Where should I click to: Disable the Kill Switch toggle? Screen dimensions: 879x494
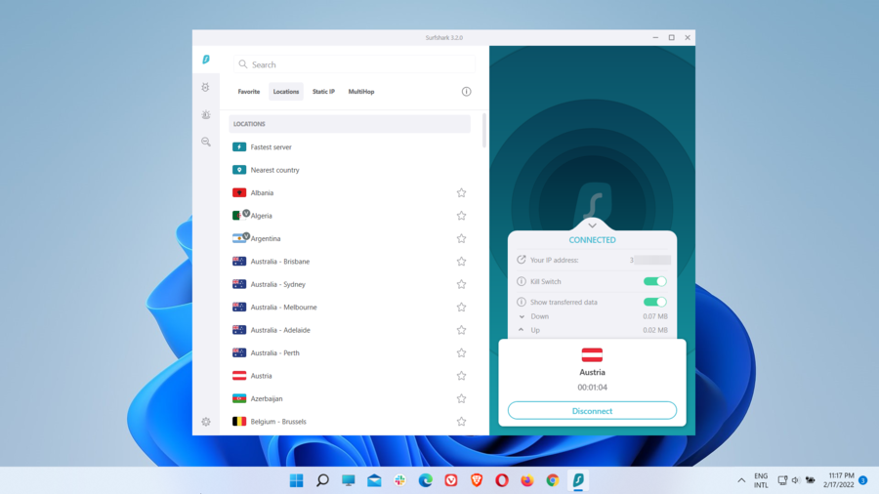tap(654, 282)
